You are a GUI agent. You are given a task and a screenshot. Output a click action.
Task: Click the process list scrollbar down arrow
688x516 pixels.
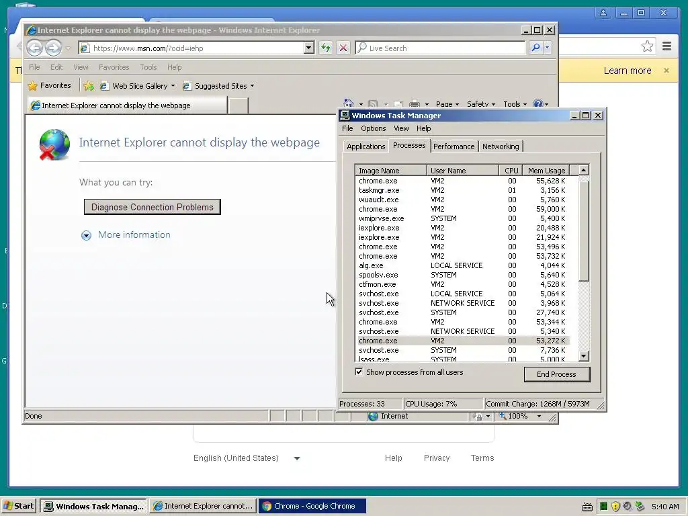[584, 356]
